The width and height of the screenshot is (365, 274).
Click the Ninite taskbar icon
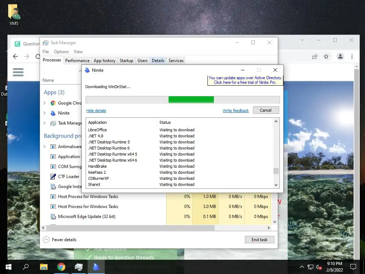click(x=96, y=267)
